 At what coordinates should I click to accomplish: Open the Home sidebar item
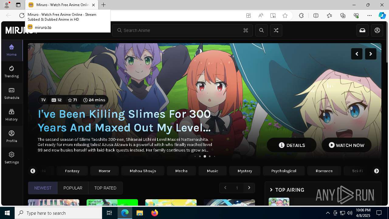click(x=12, y=50)
